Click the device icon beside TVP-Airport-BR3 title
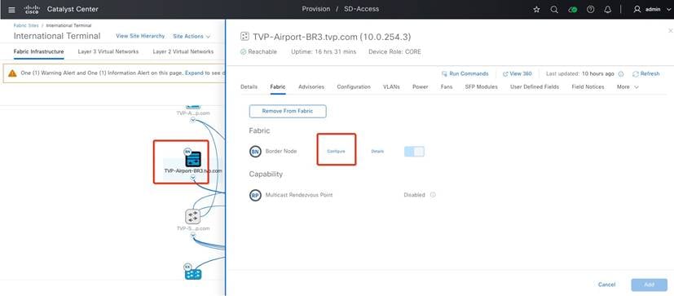The image size is (674, 296). [x=244, y=37]
